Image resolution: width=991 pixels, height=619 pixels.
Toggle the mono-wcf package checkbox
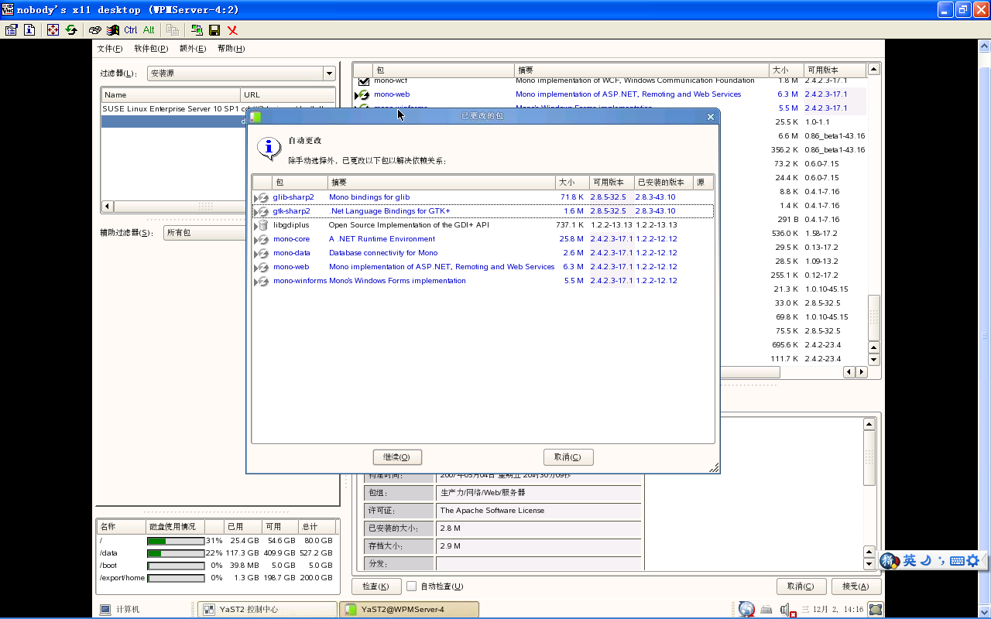pos(364,80)
